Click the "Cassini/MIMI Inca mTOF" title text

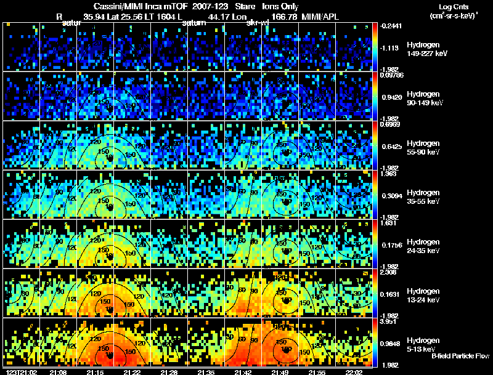141,6
